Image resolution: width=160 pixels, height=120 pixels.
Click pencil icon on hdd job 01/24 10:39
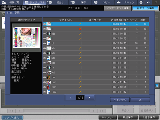(x=80, y=34)
